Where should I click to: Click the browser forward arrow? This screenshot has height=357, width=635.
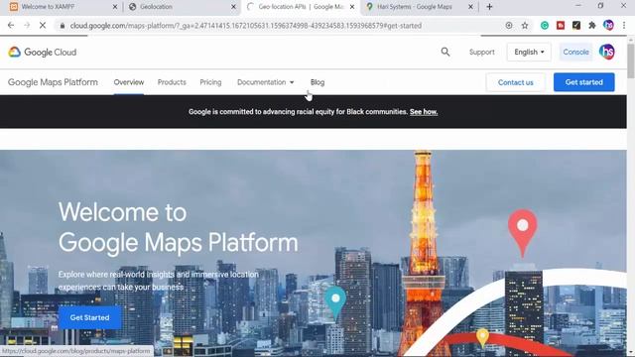[27, 26]
